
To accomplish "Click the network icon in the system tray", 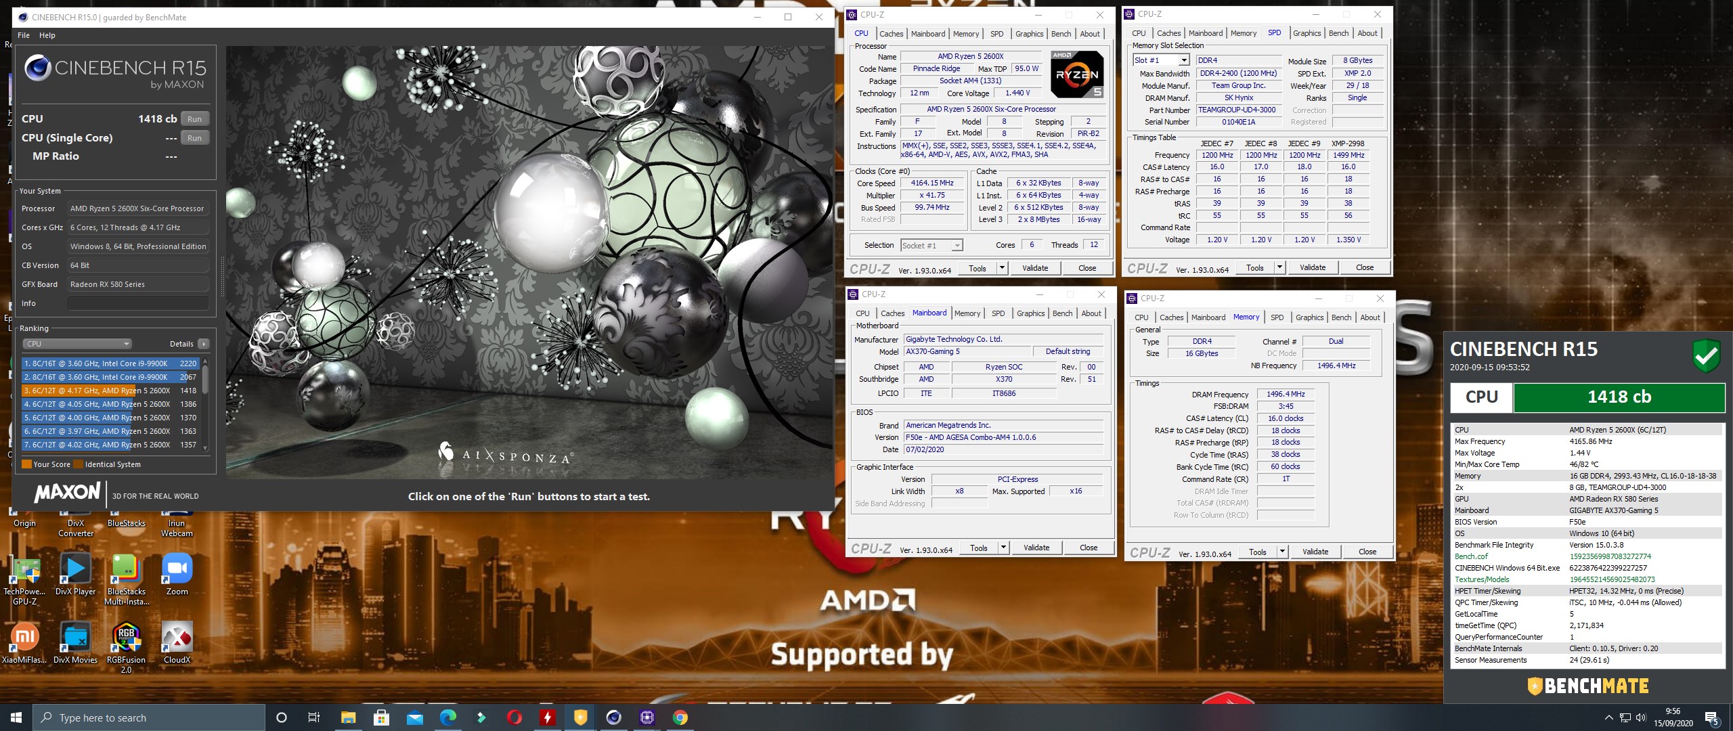I will pos(1625,717).
